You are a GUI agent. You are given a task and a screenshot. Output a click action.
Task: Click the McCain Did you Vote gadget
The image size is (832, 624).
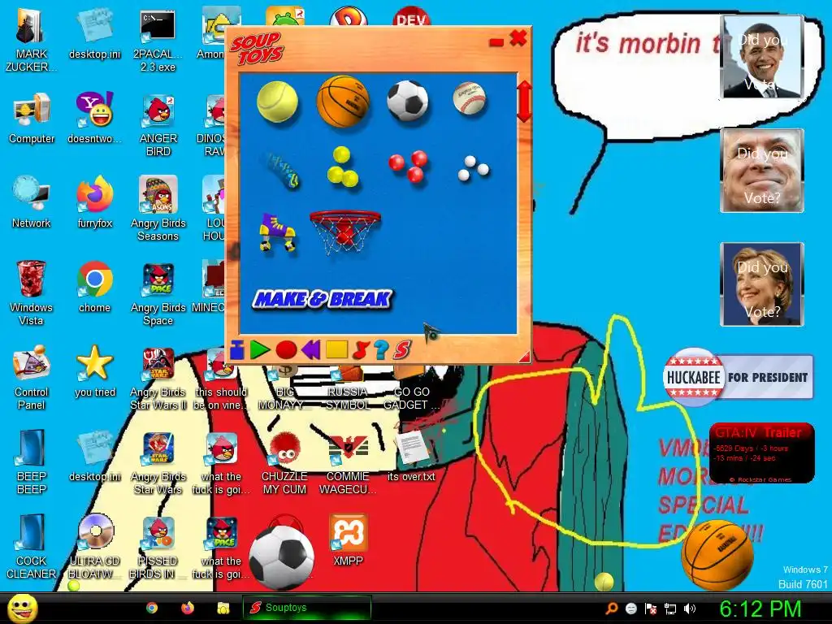point(762,171)
